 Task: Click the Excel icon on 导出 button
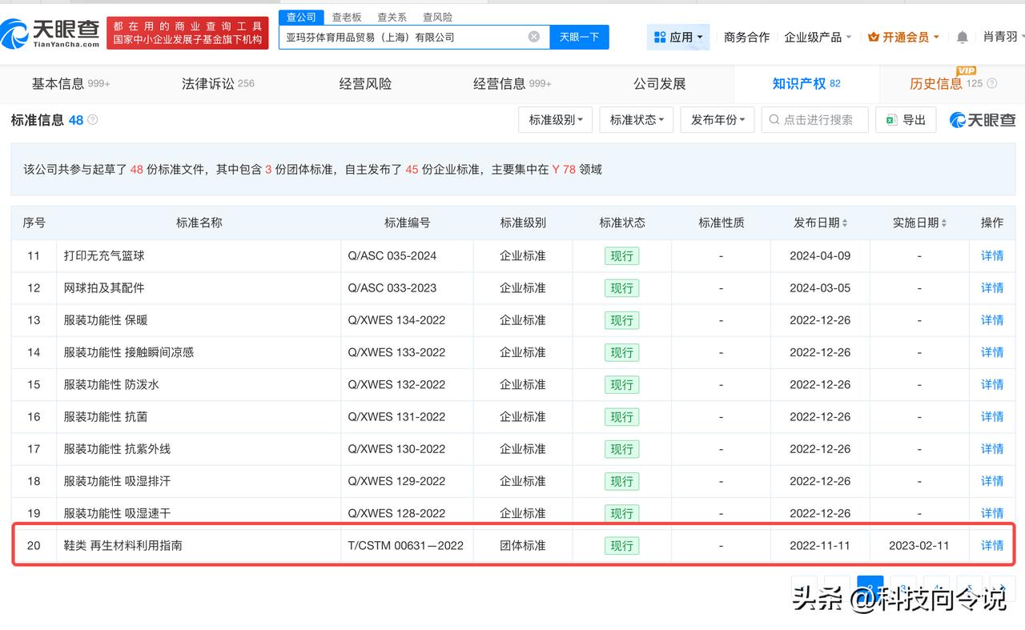(890, 120)
